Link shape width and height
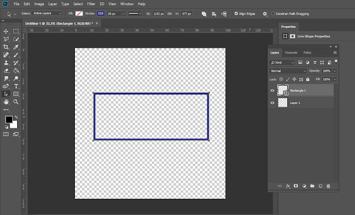The image size is (355, 215). [170, 14]
